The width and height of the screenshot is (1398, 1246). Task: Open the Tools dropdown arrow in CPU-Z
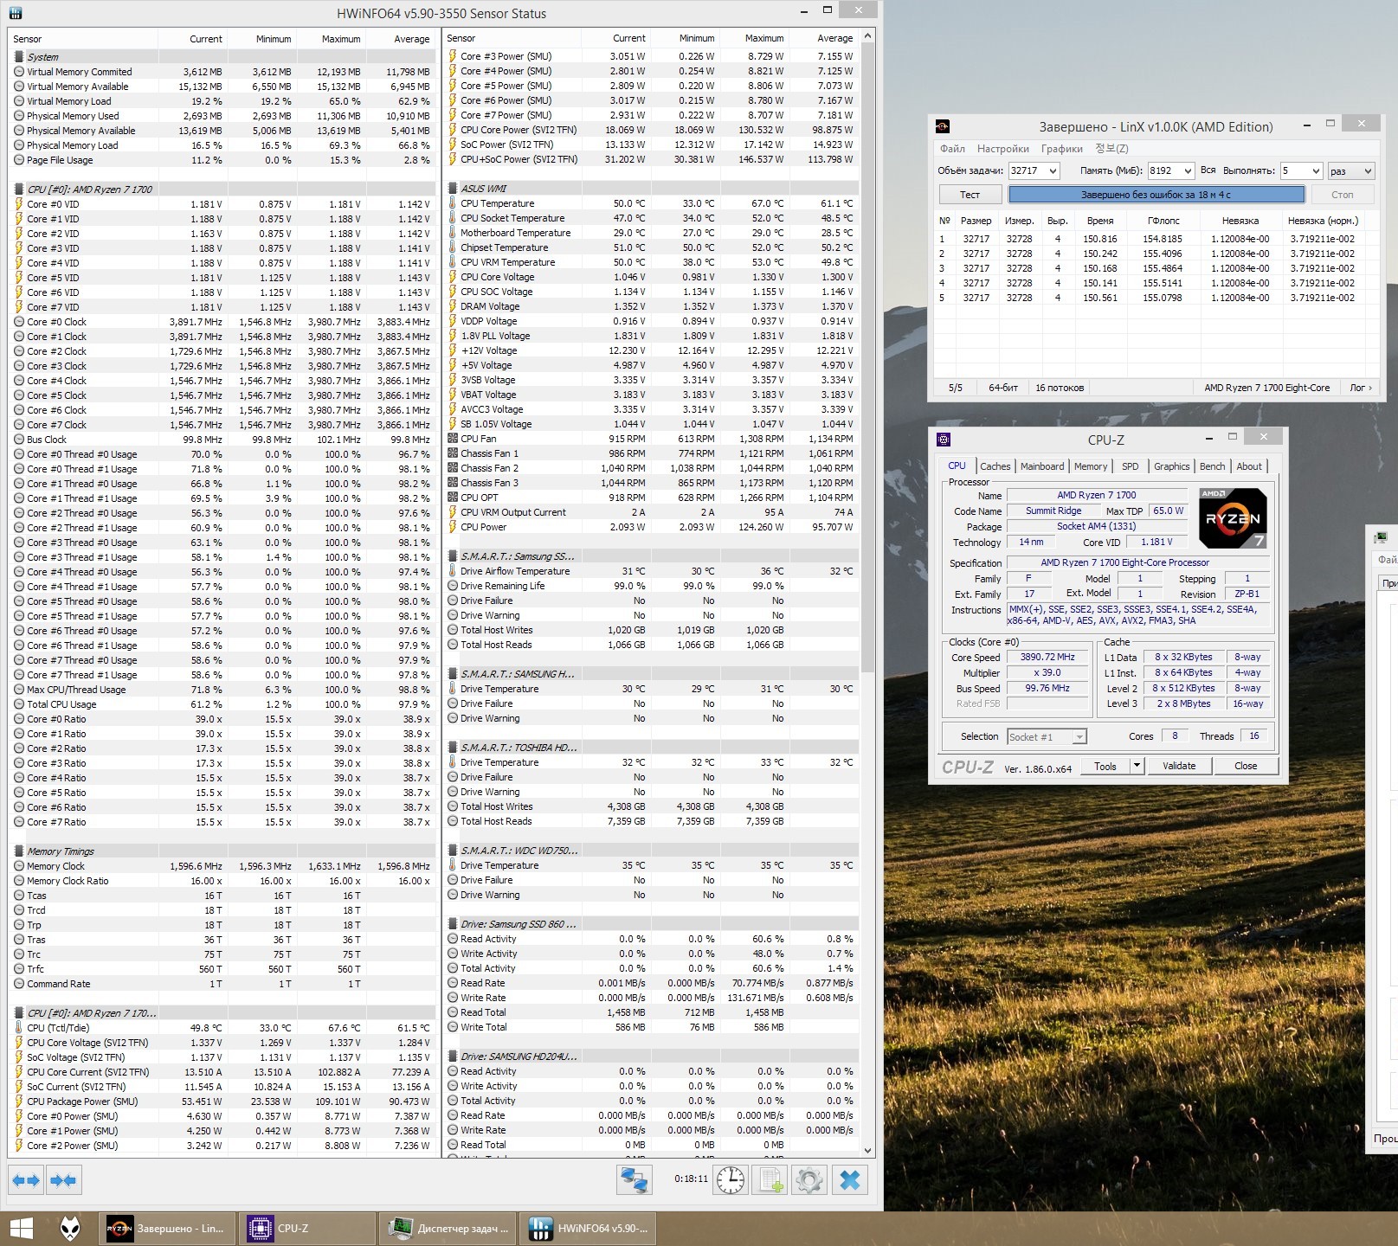point(1137,766)
